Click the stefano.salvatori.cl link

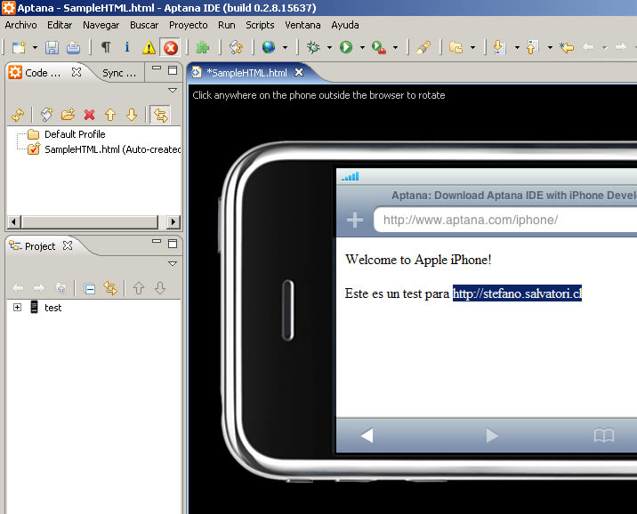tap(517, 293)
